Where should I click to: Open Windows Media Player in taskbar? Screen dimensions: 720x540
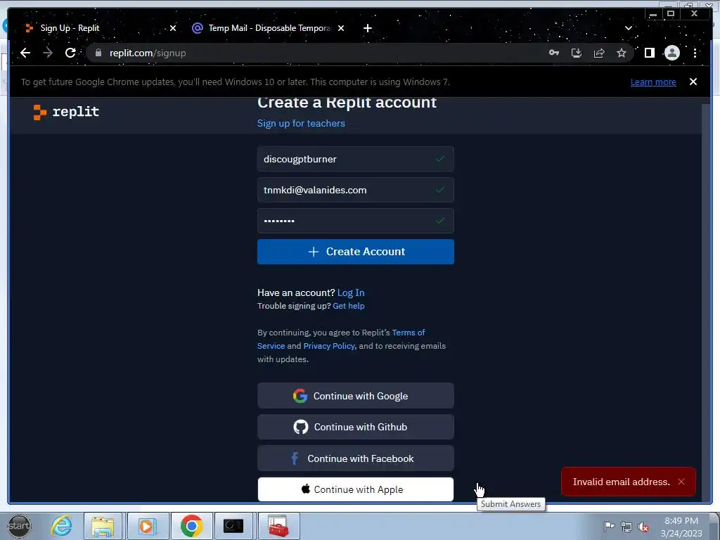[147, 526]
